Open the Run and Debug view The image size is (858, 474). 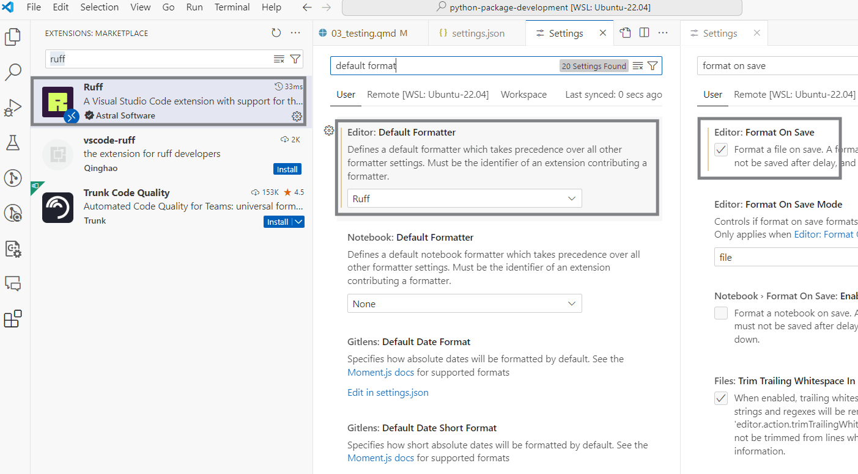tap(13, 108)
